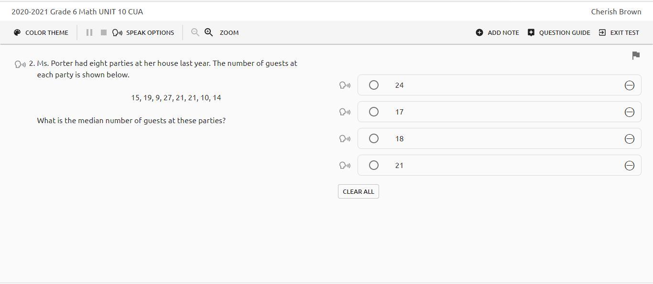
Task: Exit the test
Action: 619,32
